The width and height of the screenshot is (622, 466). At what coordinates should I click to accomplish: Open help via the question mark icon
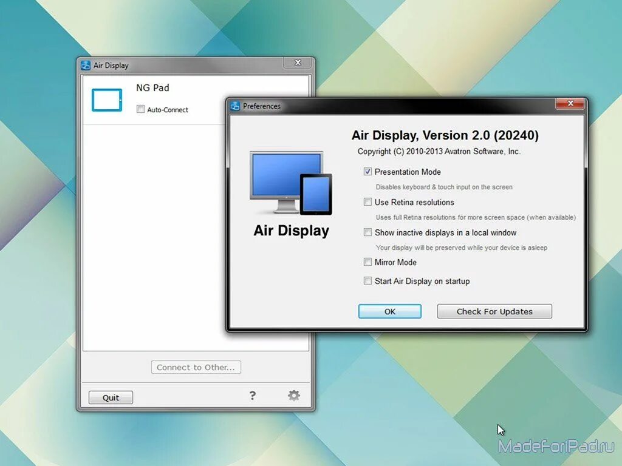pyautogui.click(x=252, y=396)
